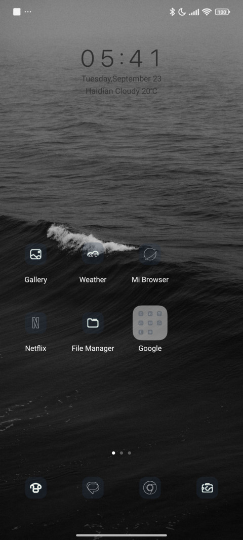Tap the 05:41 clock widget
The width and height of the screenshot is (243, 540).
point(121,58)
